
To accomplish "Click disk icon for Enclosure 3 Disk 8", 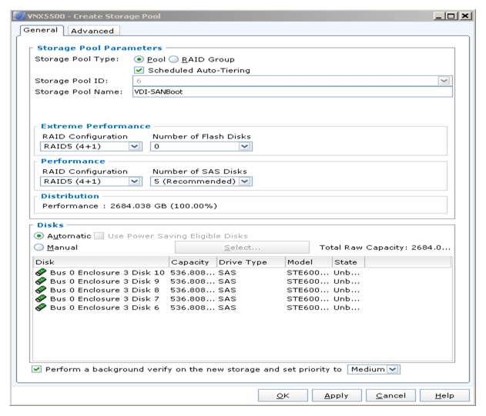I will [x=41, y=290].
